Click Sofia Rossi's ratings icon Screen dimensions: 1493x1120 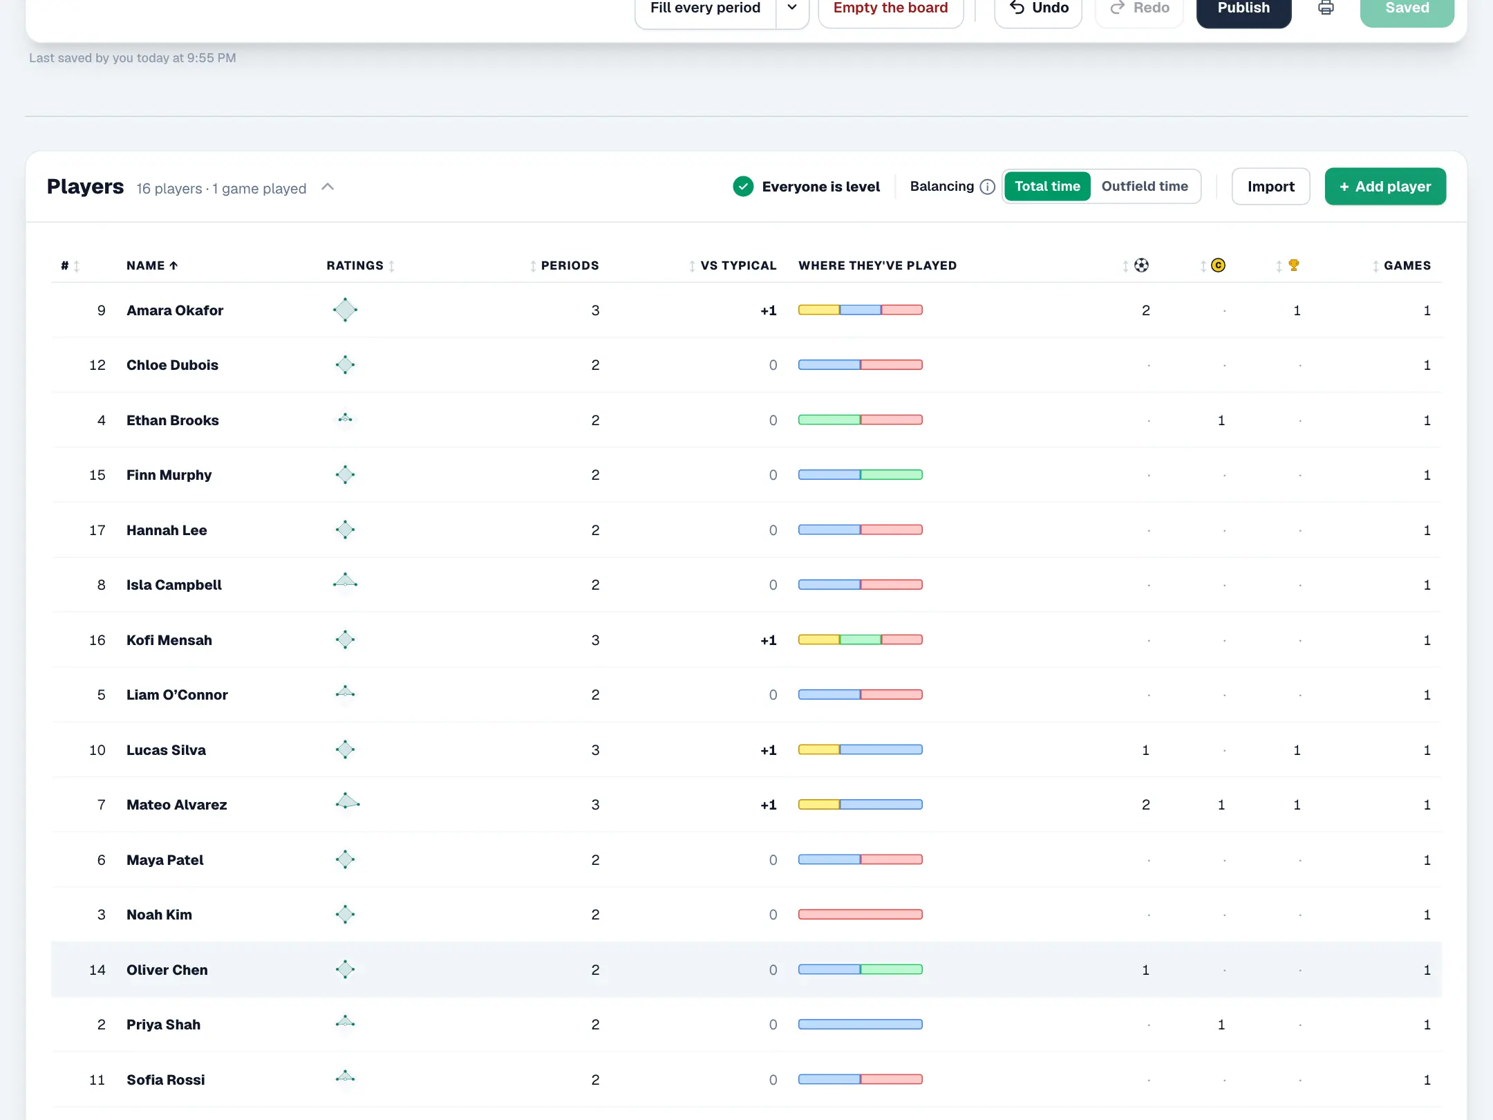(345, 1077)
